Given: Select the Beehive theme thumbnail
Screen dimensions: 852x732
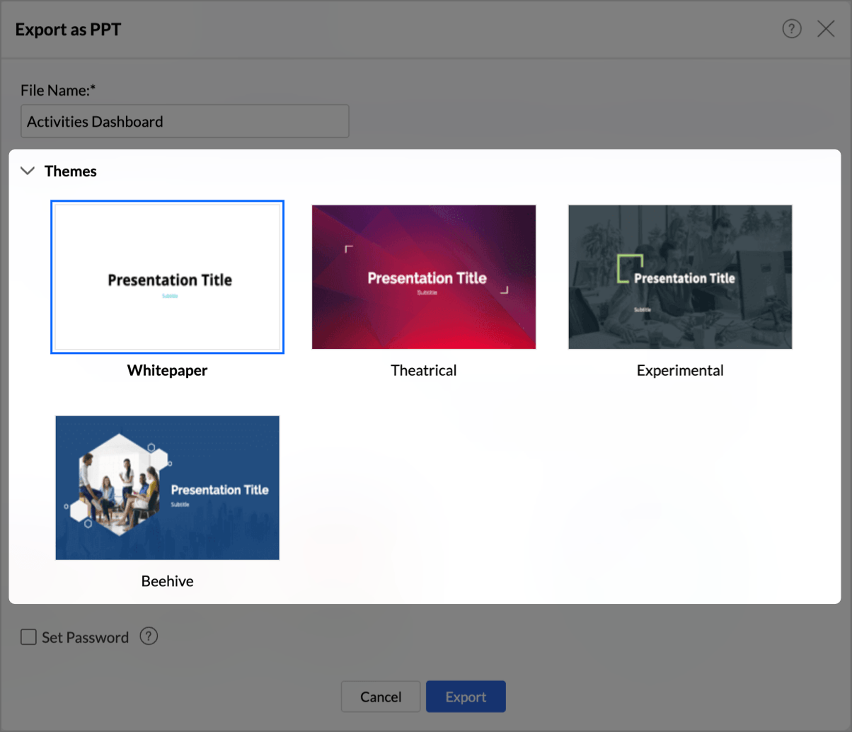Looking at the screenshot, I should (x=167, y=488).
